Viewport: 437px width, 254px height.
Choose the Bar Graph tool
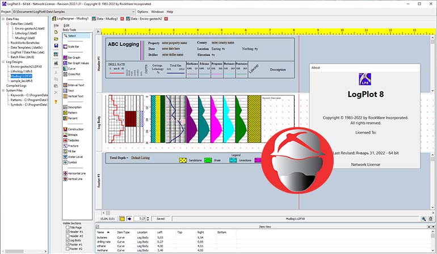coord(72,58)
